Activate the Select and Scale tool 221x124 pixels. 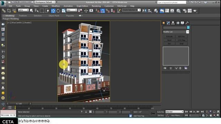click(x=64, y=11)
